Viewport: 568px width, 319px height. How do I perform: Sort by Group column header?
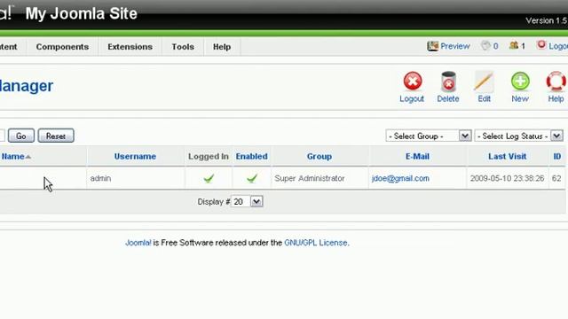[319, 156]
